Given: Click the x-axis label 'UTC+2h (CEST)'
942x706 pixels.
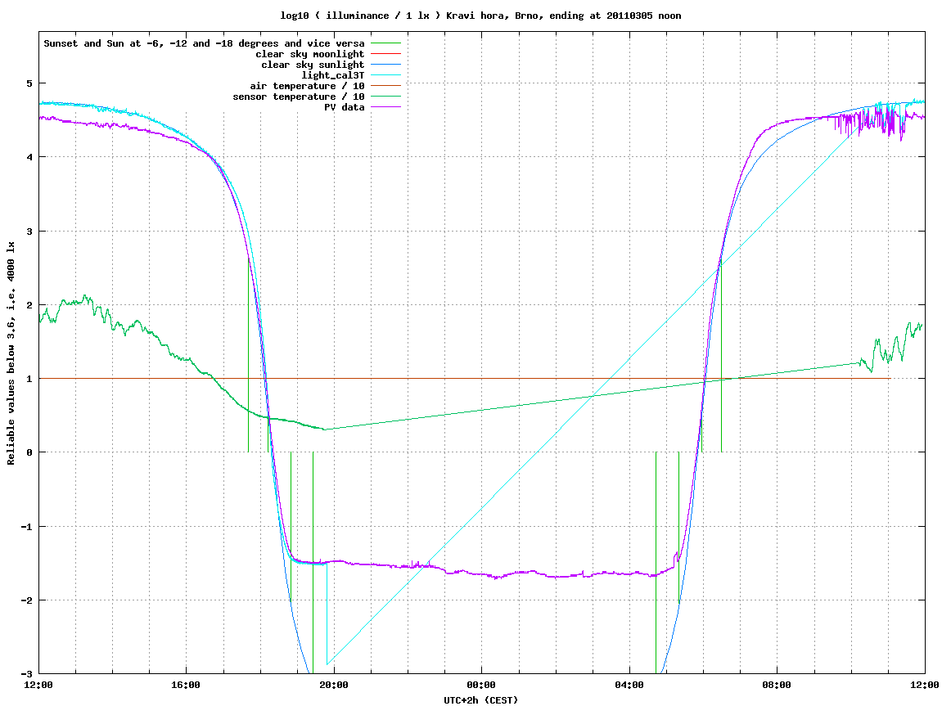Looking at the screenshot, I should tap(480, 700).
